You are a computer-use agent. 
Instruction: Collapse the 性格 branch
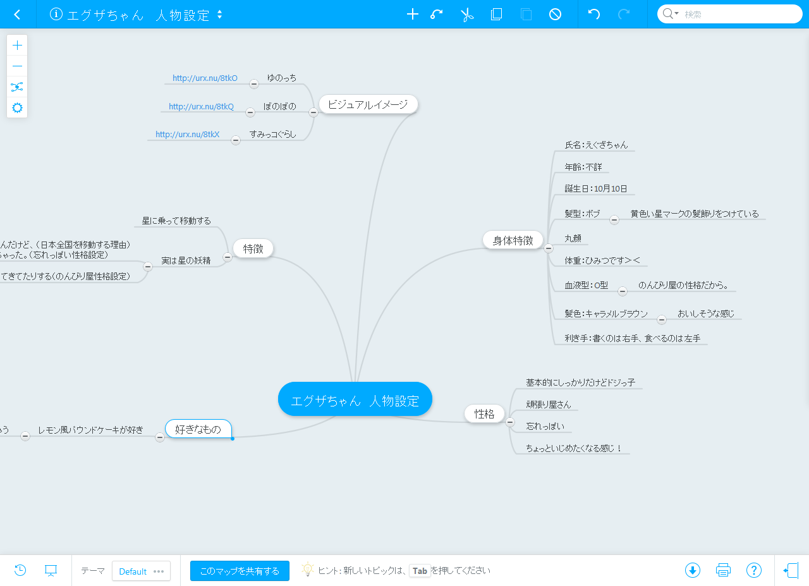pyautogui.click(x=510, y=422)
